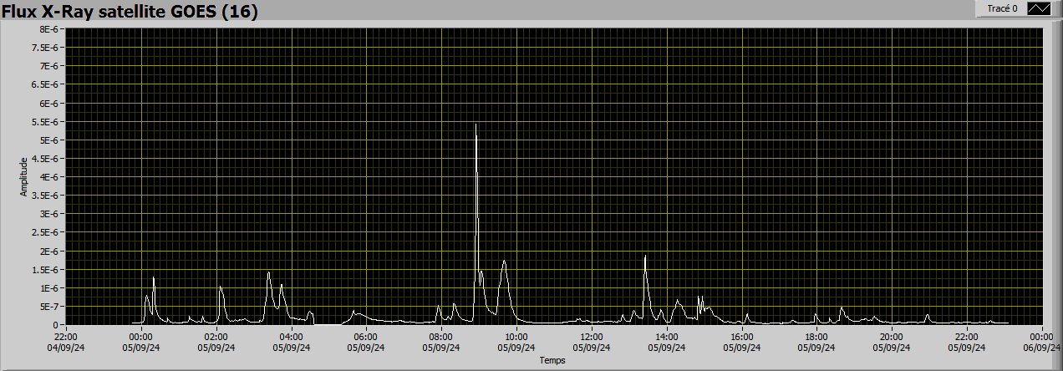Click the 14:00 05/09/24 time label
Viewport: 1063px width, 371px height.
click(x=667, y=342)
